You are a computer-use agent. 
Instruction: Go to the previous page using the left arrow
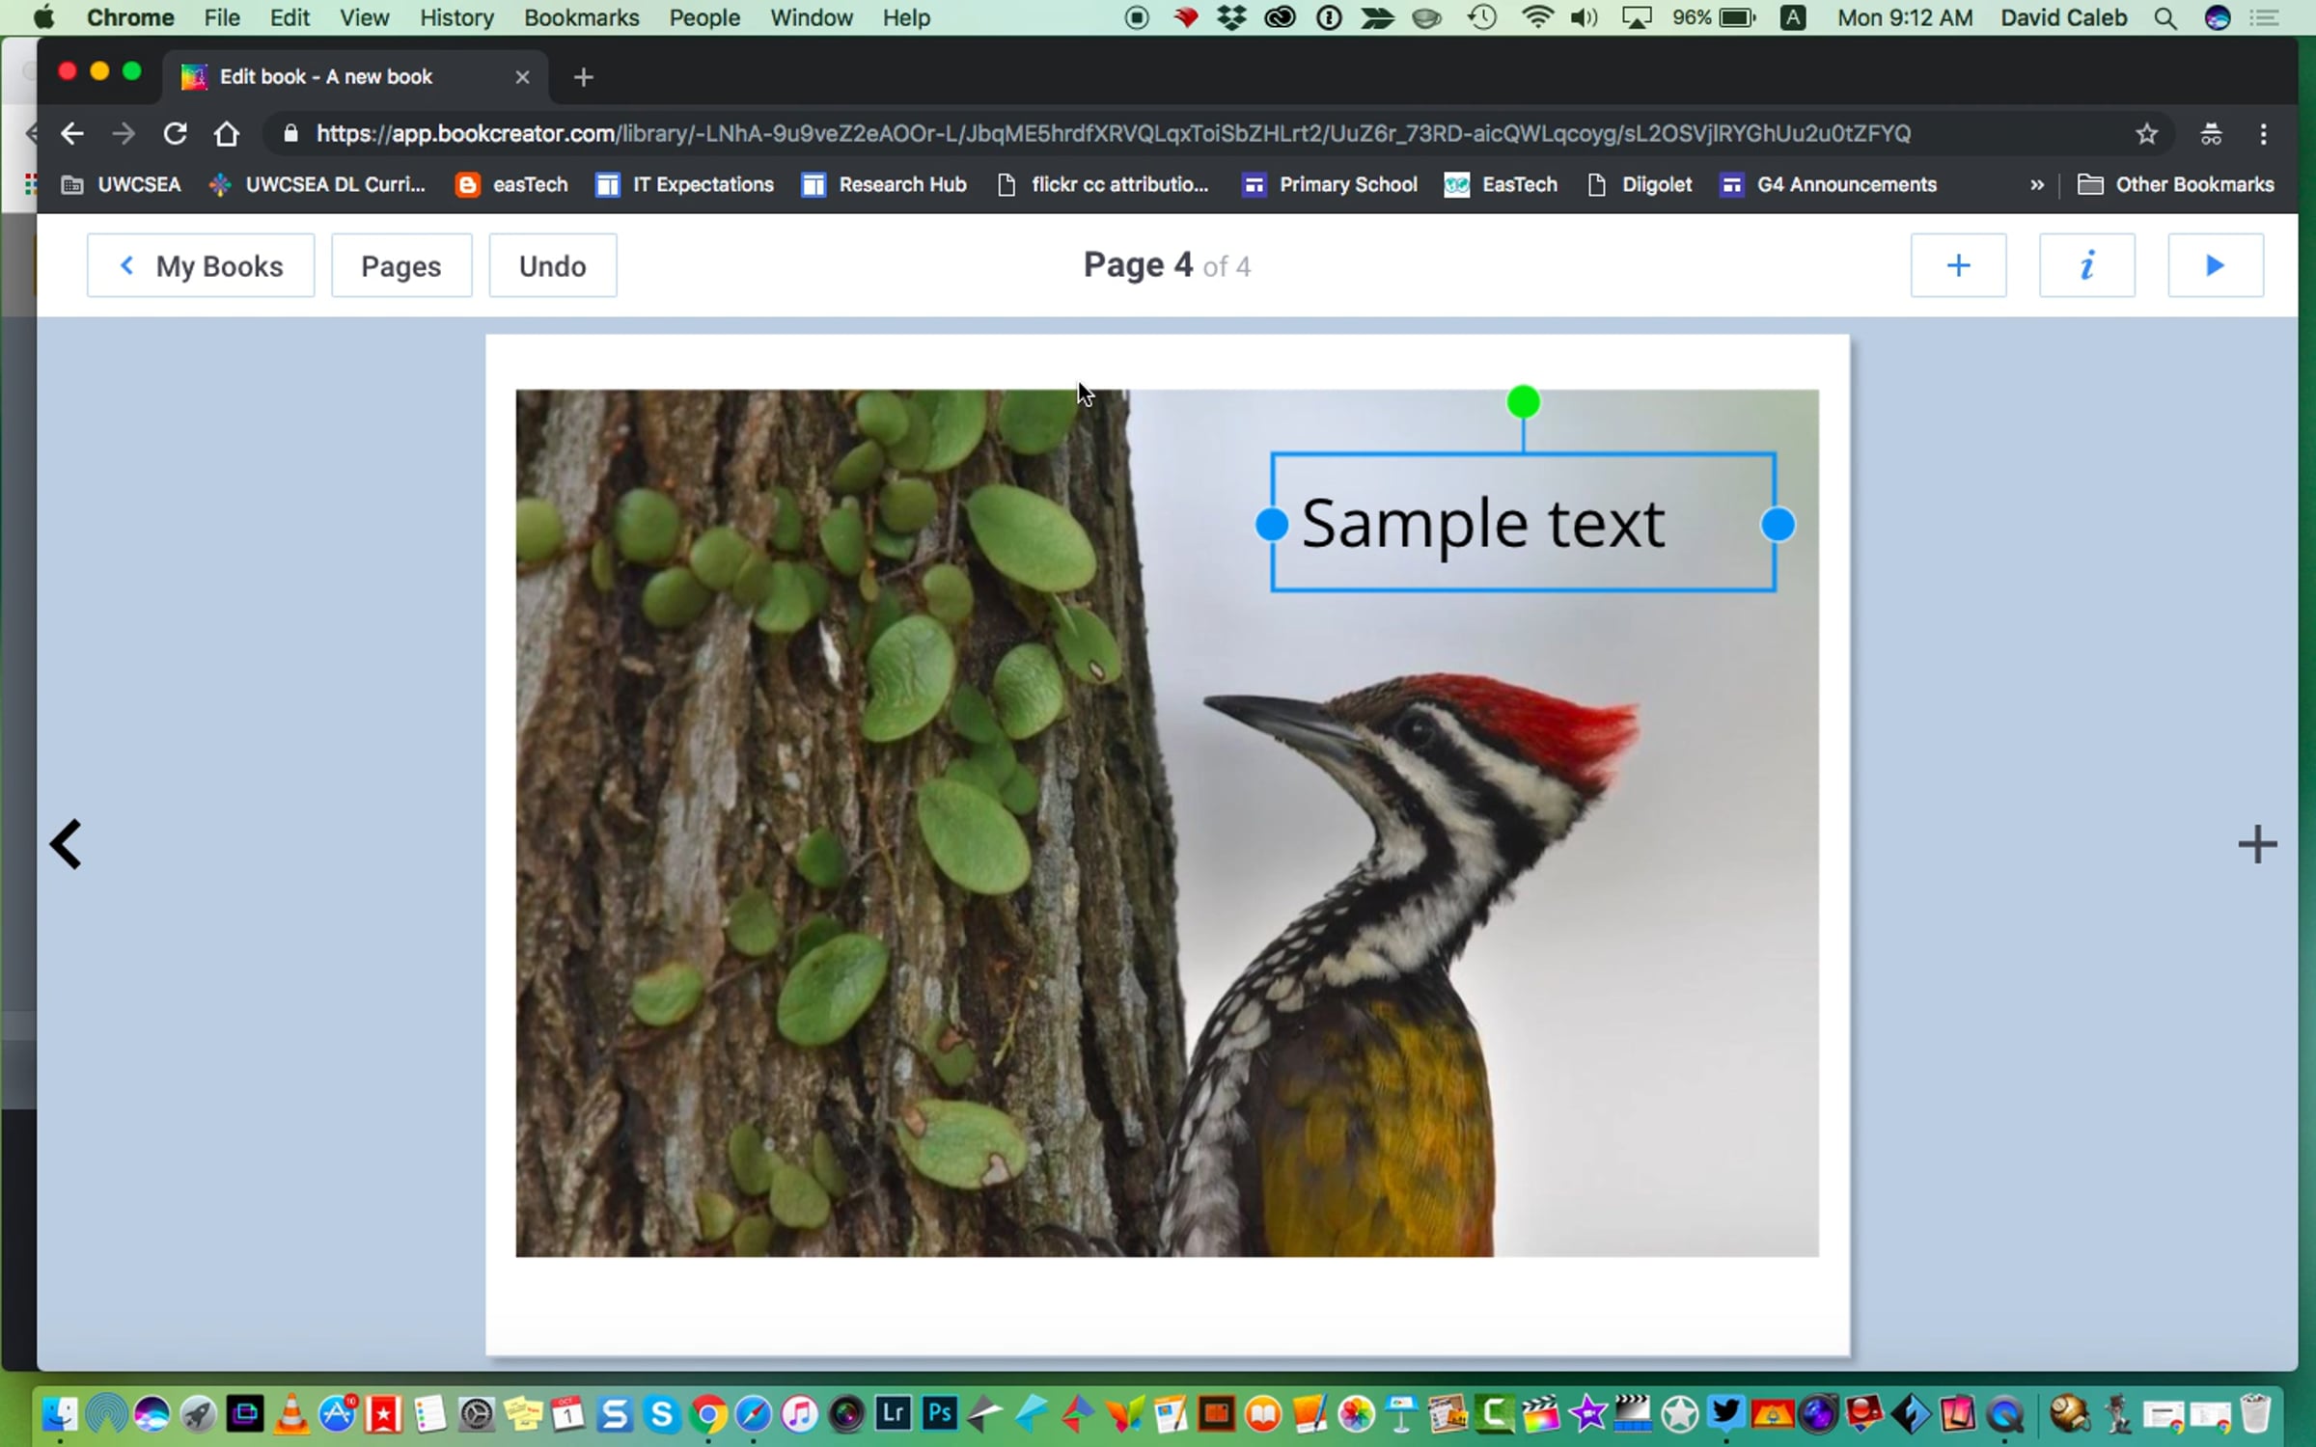click(66, 844)
